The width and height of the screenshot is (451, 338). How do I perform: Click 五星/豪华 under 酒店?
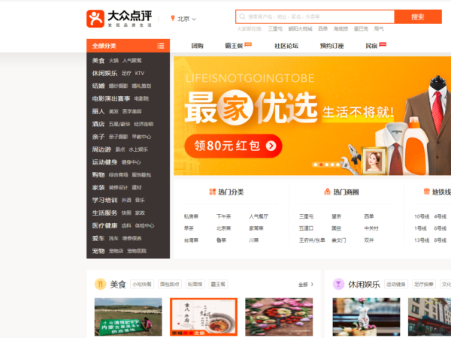tap(120, 124)
